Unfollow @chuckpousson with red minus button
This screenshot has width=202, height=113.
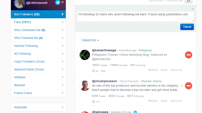189,86
